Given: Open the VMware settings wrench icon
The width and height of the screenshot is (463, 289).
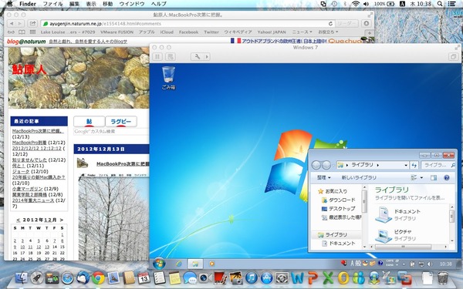Looking at the screenshot, I should (x=197, y=56).
